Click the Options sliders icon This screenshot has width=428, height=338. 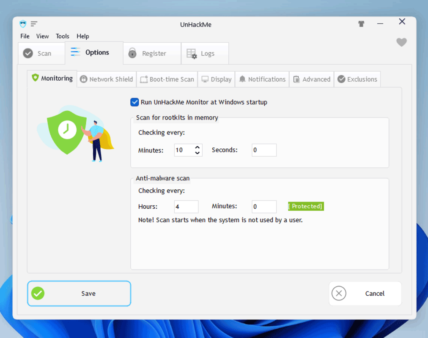click(x=75, y=52)
